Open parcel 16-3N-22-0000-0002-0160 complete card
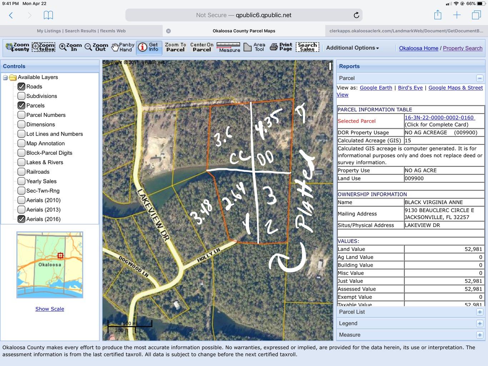Viewport: 488px width, 366px height. coord(439,118)
